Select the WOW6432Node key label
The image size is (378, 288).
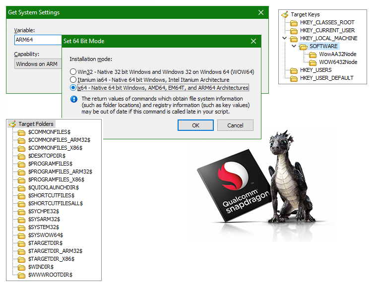pos(338,62)
